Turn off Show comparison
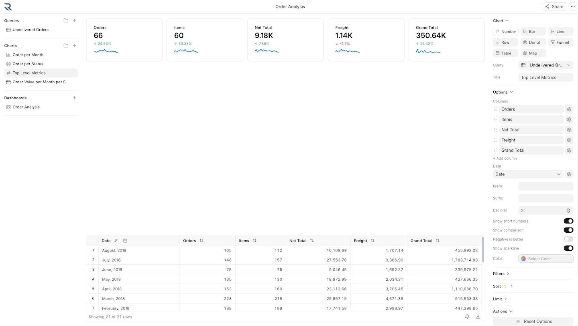The image size is (578, 326). 568,230
